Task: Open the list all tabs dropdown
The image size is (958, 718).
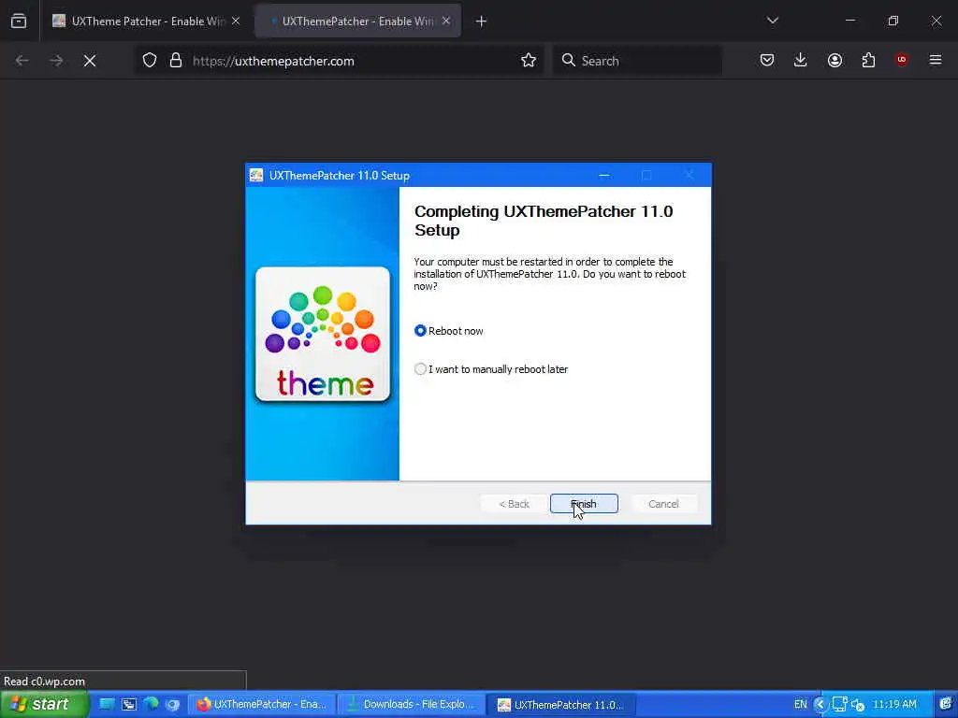Action: [x=772, y=21]
